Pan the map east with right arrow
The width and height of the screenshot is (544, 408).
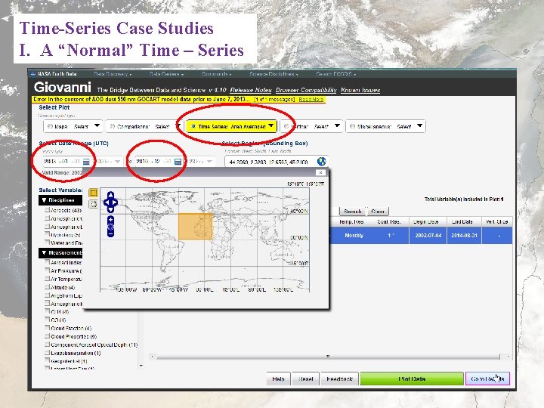pos(115,202)
